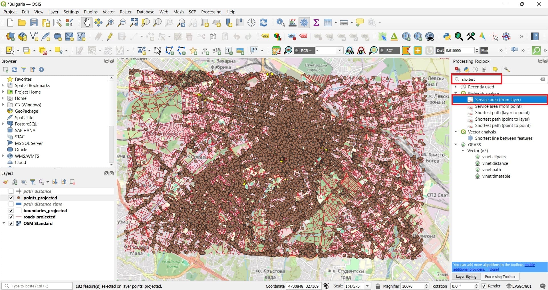This screenshot has height=290, width=548.
Task: Refresh the Browser panel
Action: point(15,70)
